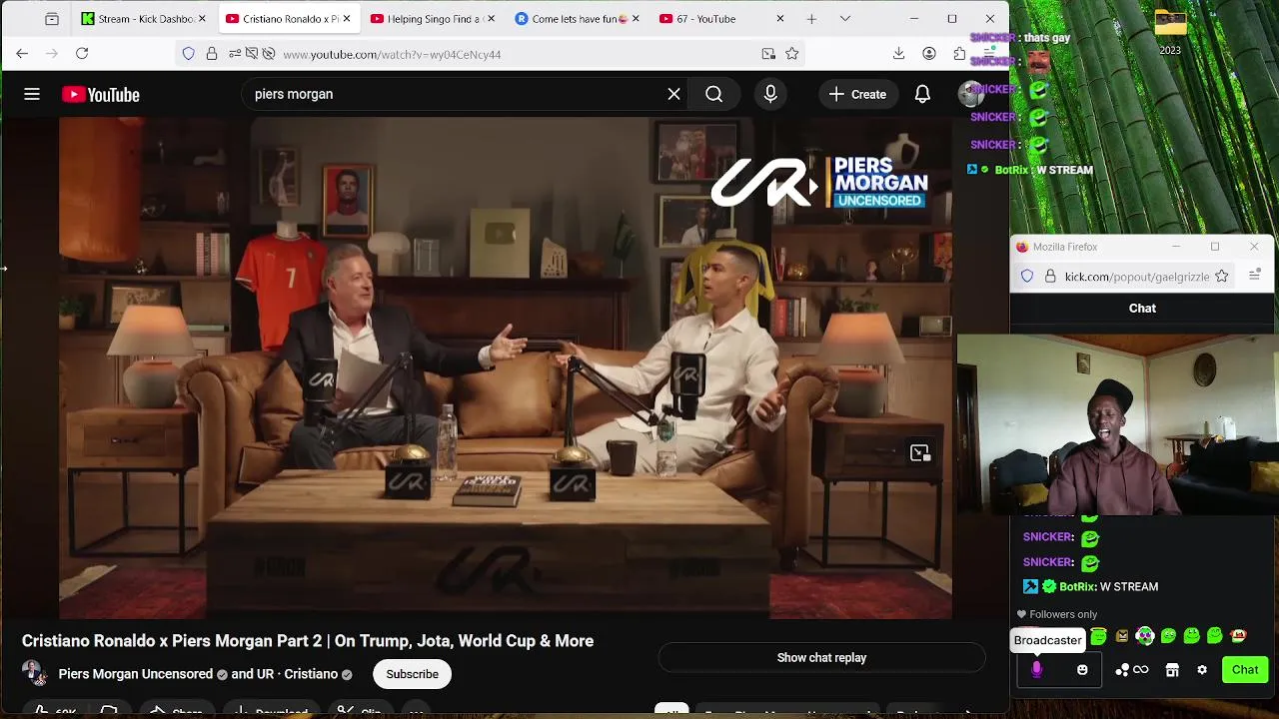1279x719 pixels.
Task: Insert the halo green emote
Action: coord(1098,636)
